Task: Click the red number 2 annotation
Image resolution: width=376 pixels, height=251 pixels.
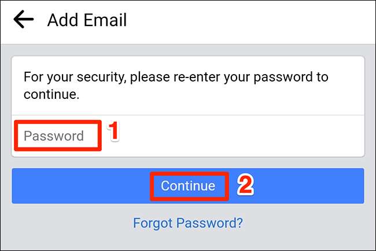Action: click(245, 184)
